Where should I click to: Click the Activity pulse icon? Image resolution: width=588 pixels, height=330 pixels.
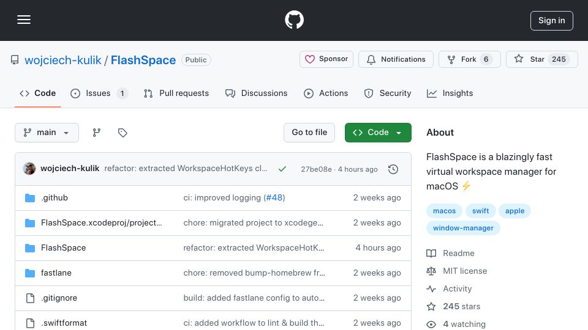coord(431,289)
